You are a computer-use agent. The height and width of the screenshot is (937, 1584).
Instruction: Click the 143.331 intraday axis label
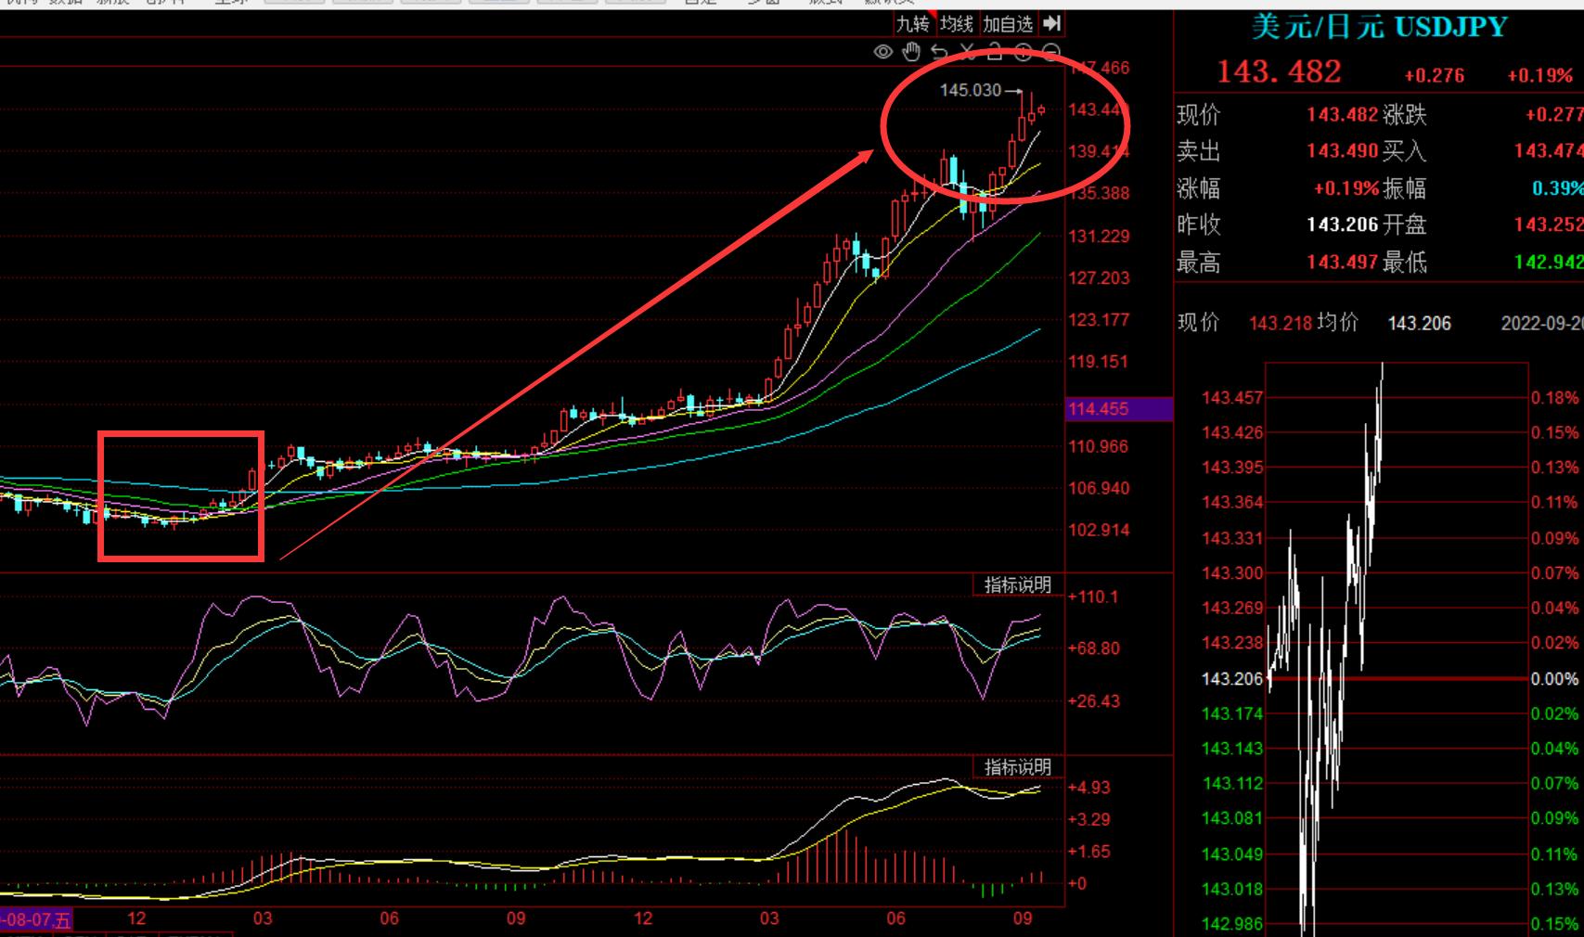pyautogui.click(x=1232, y=538)
